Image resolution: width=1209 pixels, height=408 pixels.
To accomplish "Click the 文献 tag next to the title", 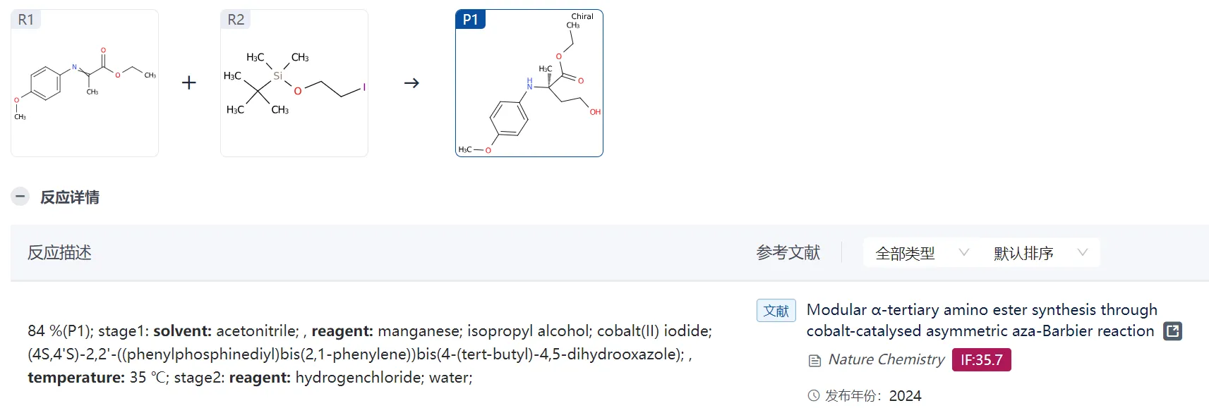I will 776,311.
